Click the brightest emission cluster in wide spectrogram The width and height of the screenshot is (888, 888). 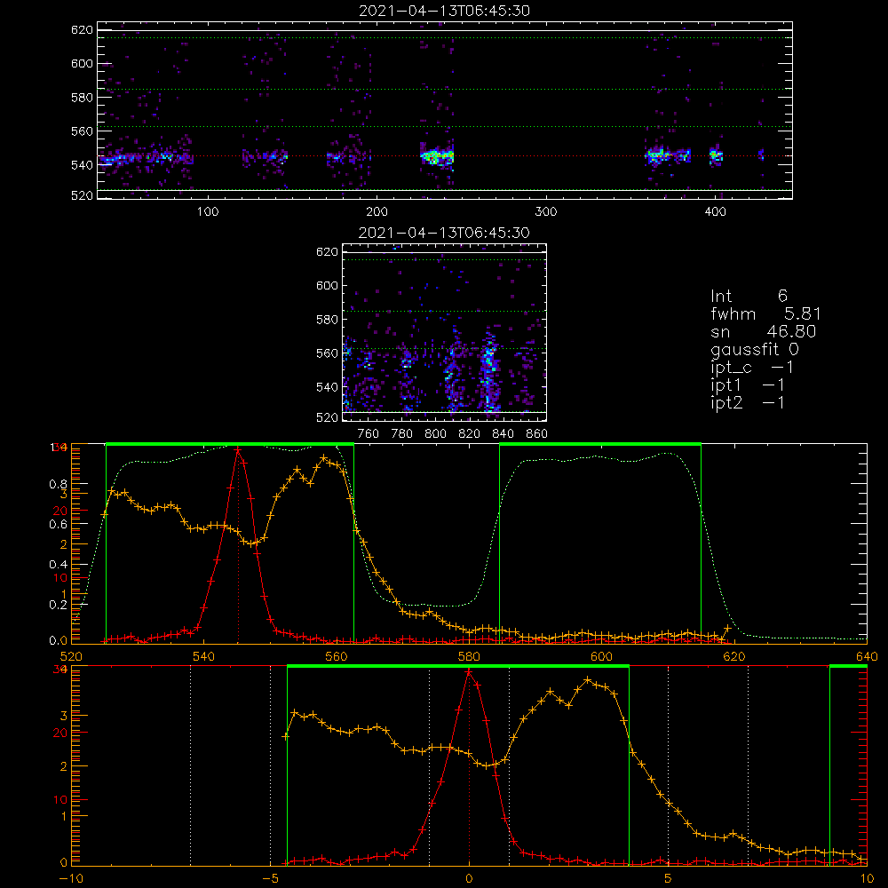[x=437, y=155]
